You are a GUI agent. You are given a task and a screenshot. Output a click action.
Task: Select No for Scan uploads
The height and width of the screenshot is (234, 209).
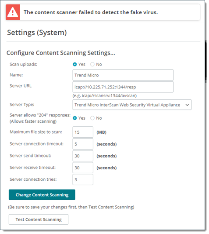coord(92,64)
